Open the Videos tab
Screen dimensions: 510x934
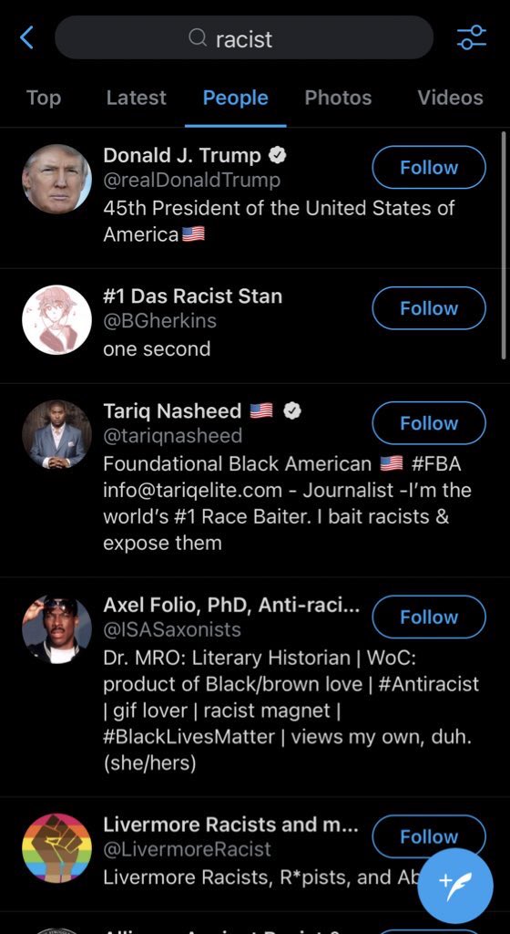pos(450,98)
